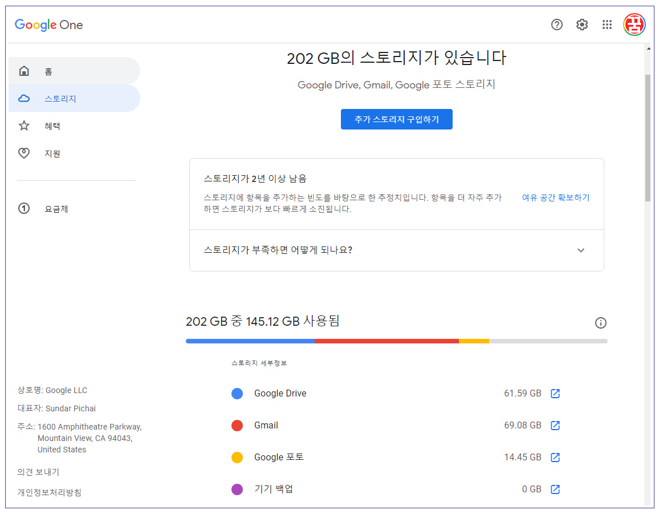The height and width of the screenshot is (514, 659).
Task: Click the purple 기기 백업 color dot
Action: (237, 489)
